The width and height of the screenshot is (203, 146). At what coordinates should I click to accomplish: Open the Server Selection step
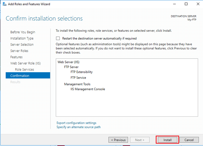click(x=22, y=45)
